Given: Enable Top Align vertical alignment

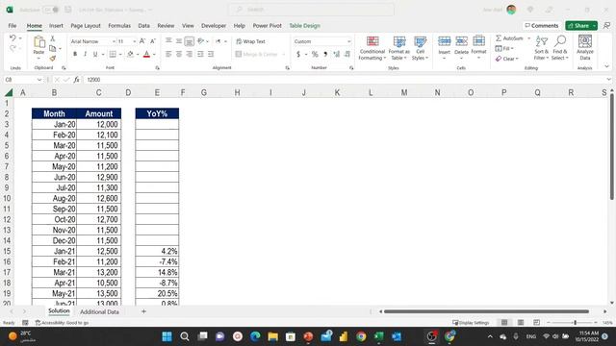Looking at the screenshot, I should (x=168, y=40).
